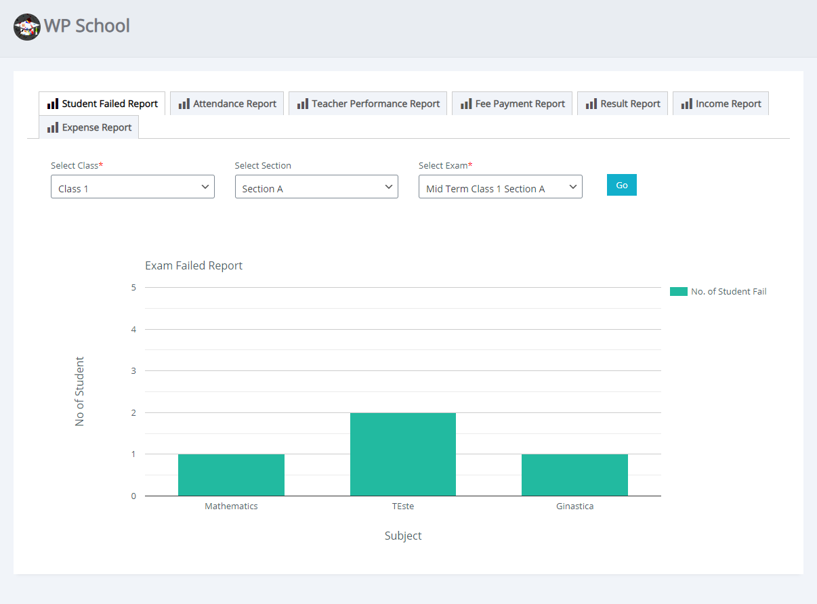Click the WP School title link
This screenshot has width=817, height=604.
point(87,26)
